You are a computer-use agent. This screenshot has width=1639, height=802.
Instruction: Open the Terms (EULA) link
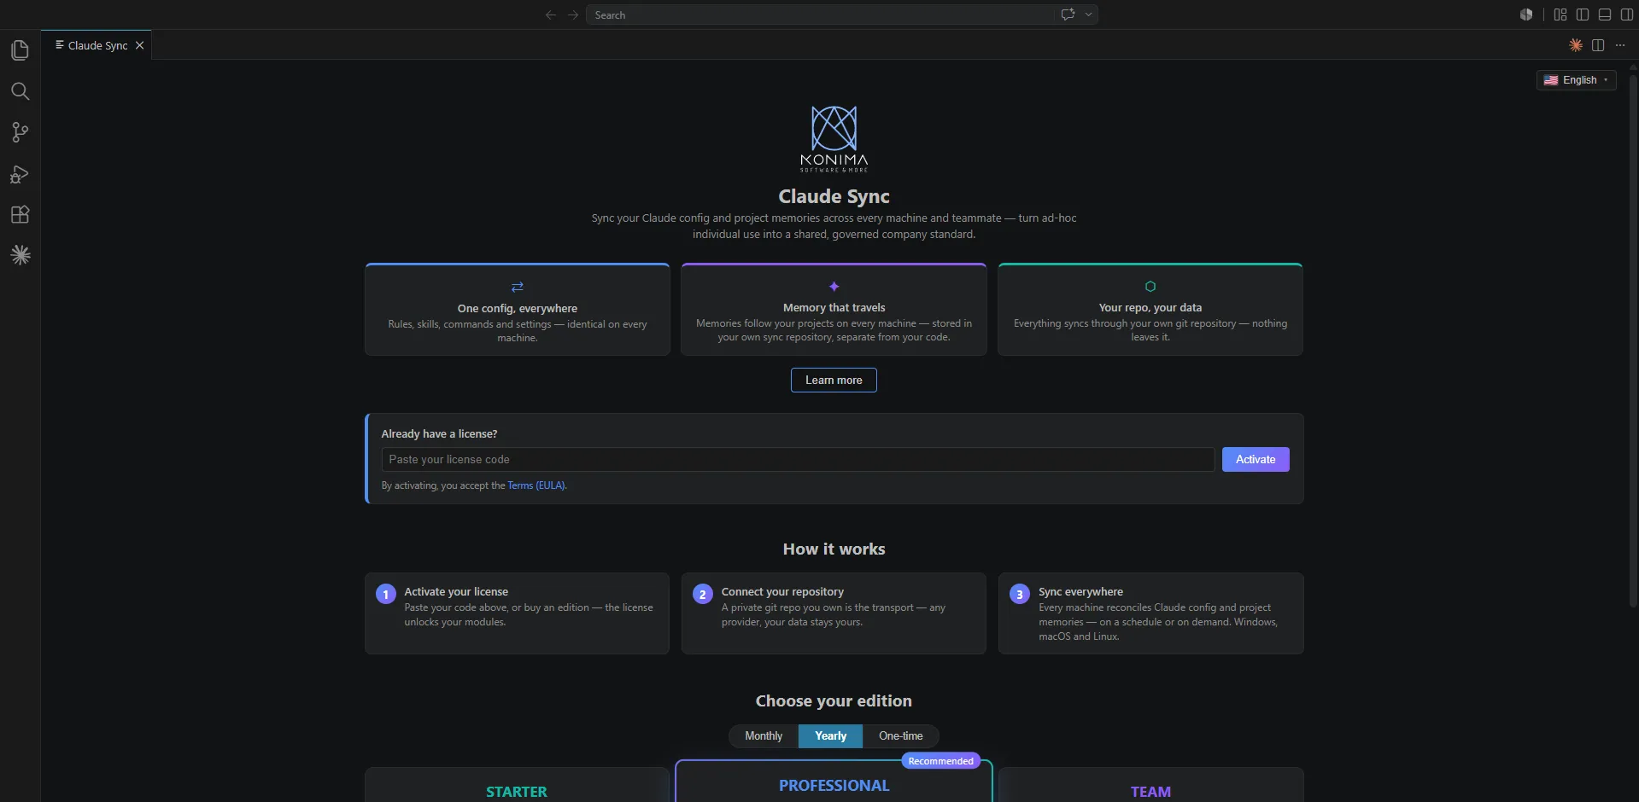pyautogui.click(x=536, y=485)
